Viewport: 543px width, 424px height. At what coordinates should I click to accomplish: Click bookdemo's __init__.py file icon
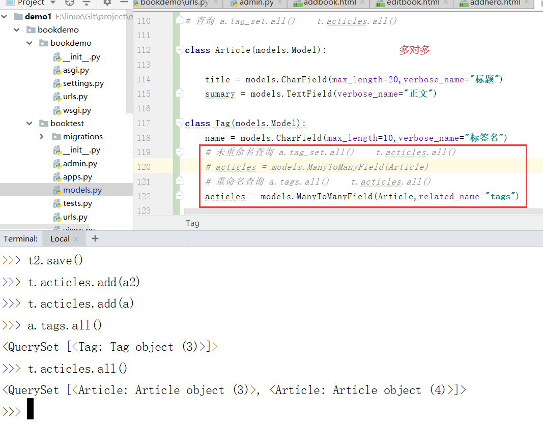pos(57,57)
